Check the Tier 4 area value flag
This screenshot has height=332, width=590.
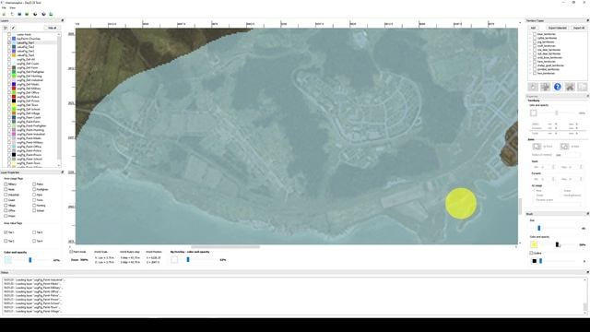34,241
